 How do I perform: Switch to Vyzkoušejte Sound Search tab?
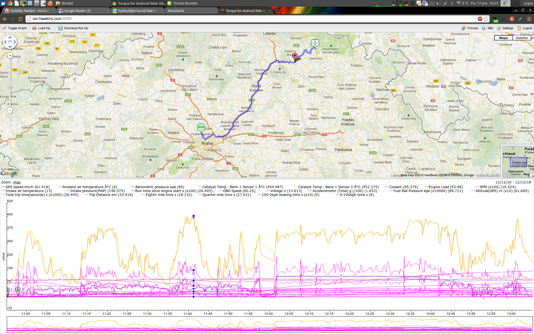(x=137, y=11)
